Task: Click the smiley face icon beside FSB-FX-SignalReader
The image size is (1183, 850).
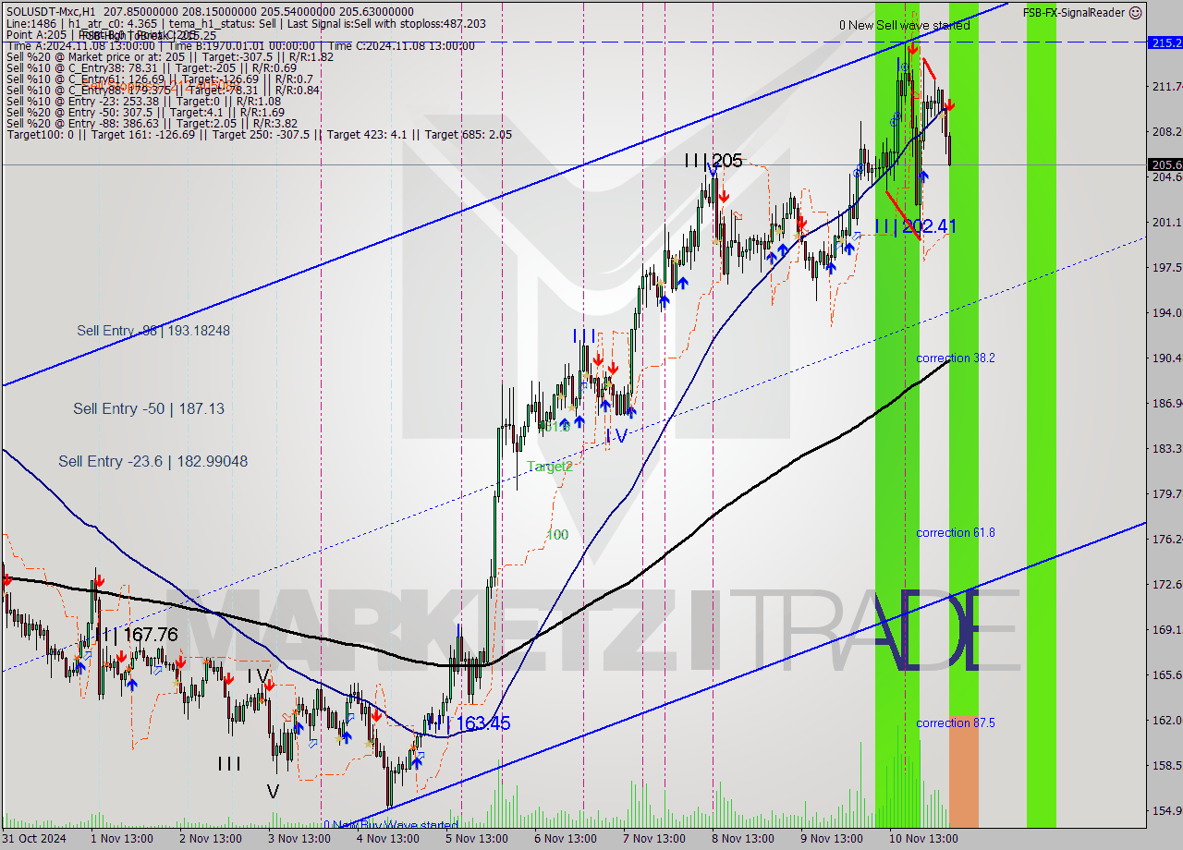Action: point(1136,13)
